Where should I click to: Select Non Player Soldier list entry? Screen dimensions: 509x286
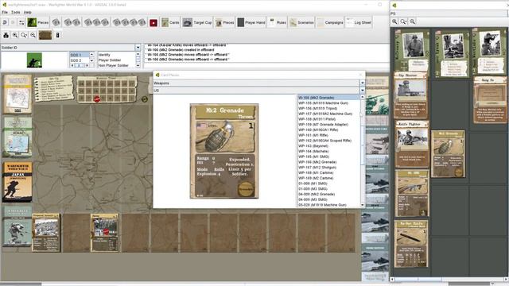tap(116, 65)
